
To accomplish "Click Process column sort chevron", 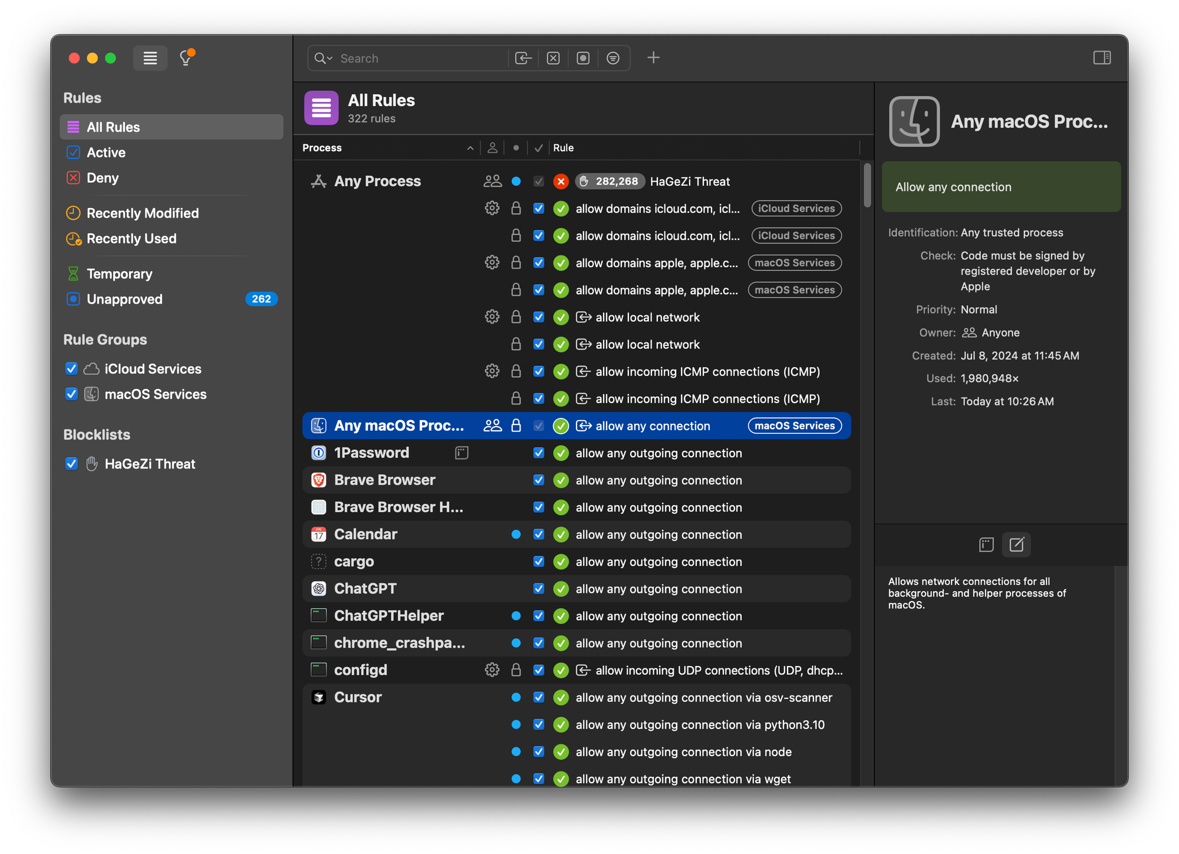I will (x=470, y=148).
